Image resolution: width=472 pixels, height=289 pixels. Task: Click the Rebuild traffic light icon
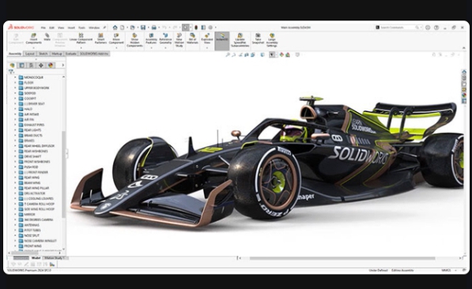pos(196,28)
